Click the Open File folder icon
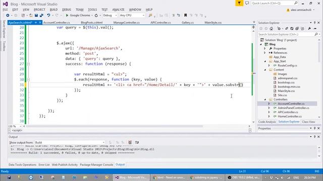The width and height of the screenshot is (323, 181). [x=31, y=16]
